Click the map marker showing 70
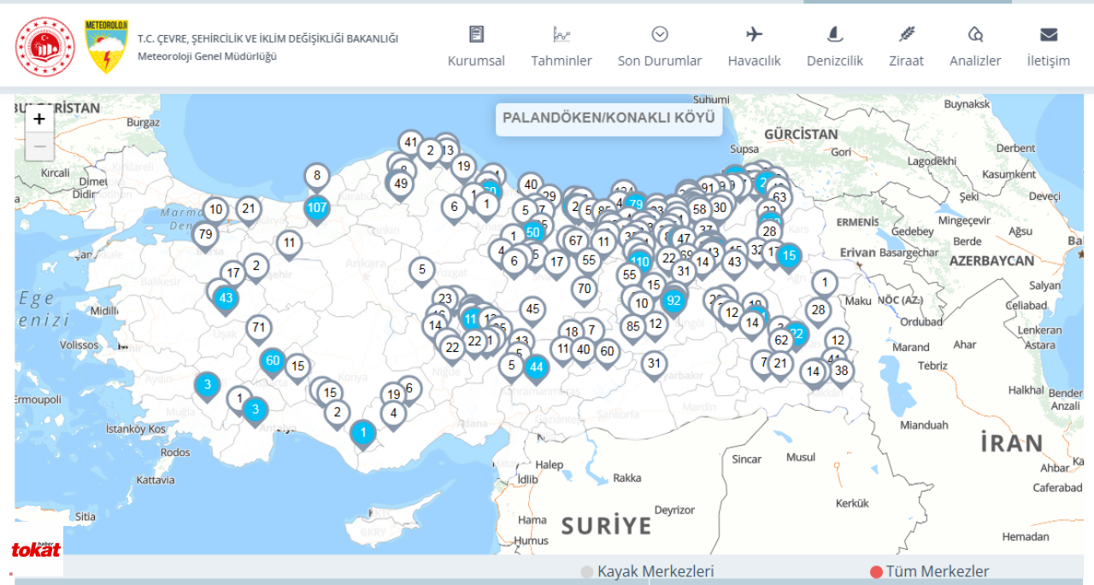The width and height of the screenshot is (1094, 585). pos(584,289)
